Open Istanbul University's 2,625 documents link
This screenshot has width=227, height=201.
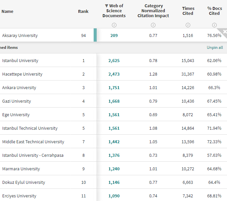[x=114, y=61]
